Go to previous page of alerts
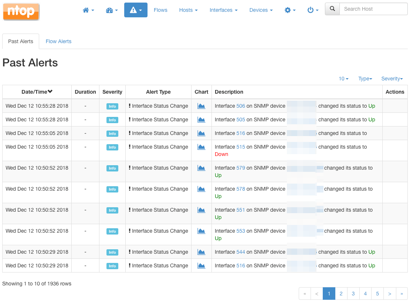 (x=317, y=294)
